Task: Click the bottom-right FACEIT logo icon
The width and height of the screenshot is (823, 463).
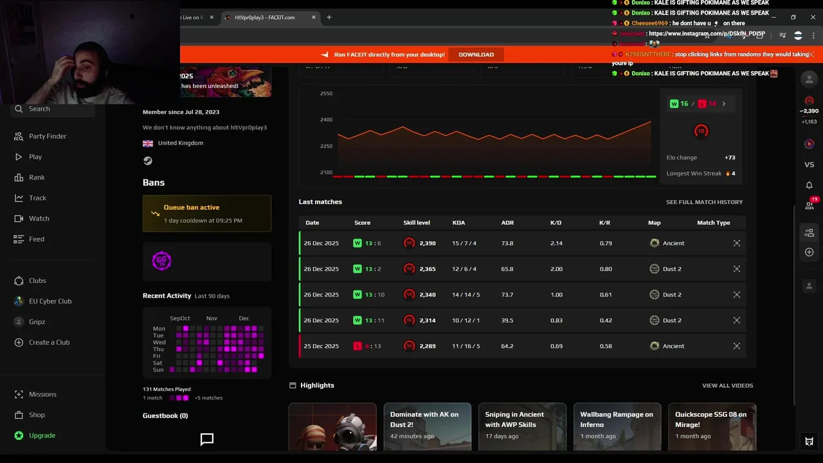Action: point(809,441)
